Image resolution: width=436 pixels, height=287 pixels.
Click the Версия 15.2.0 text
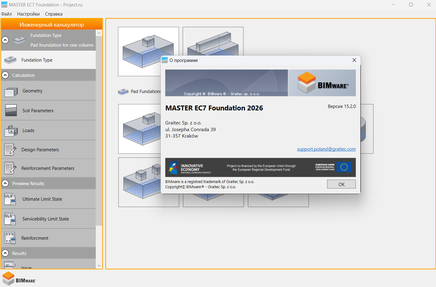coord(342,106)
